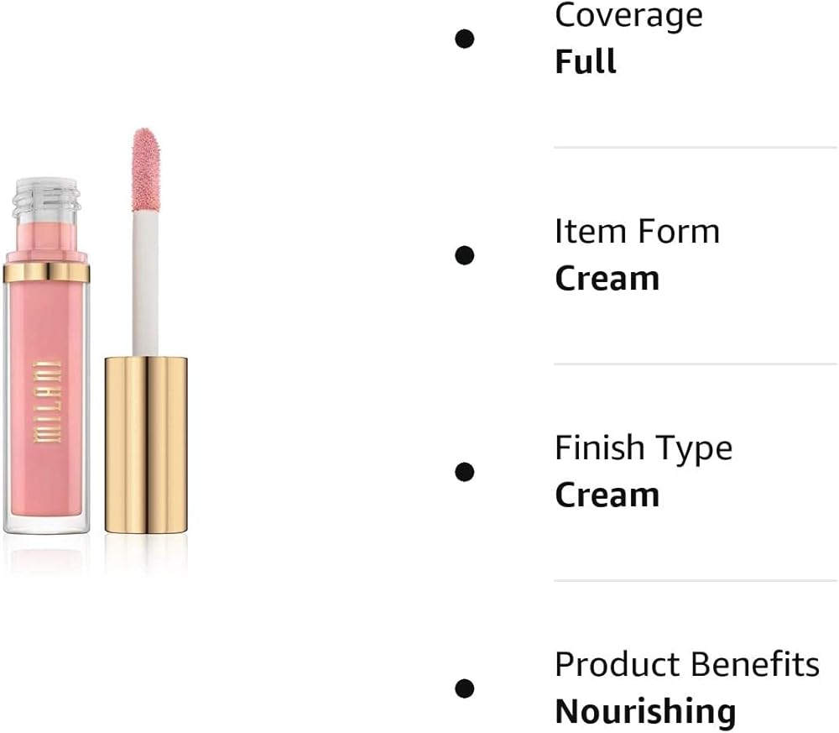Click the bullet next to Product Benefits
Image resolution: width=839 pixels, height=733 pixels.
(x=465, y=688)
